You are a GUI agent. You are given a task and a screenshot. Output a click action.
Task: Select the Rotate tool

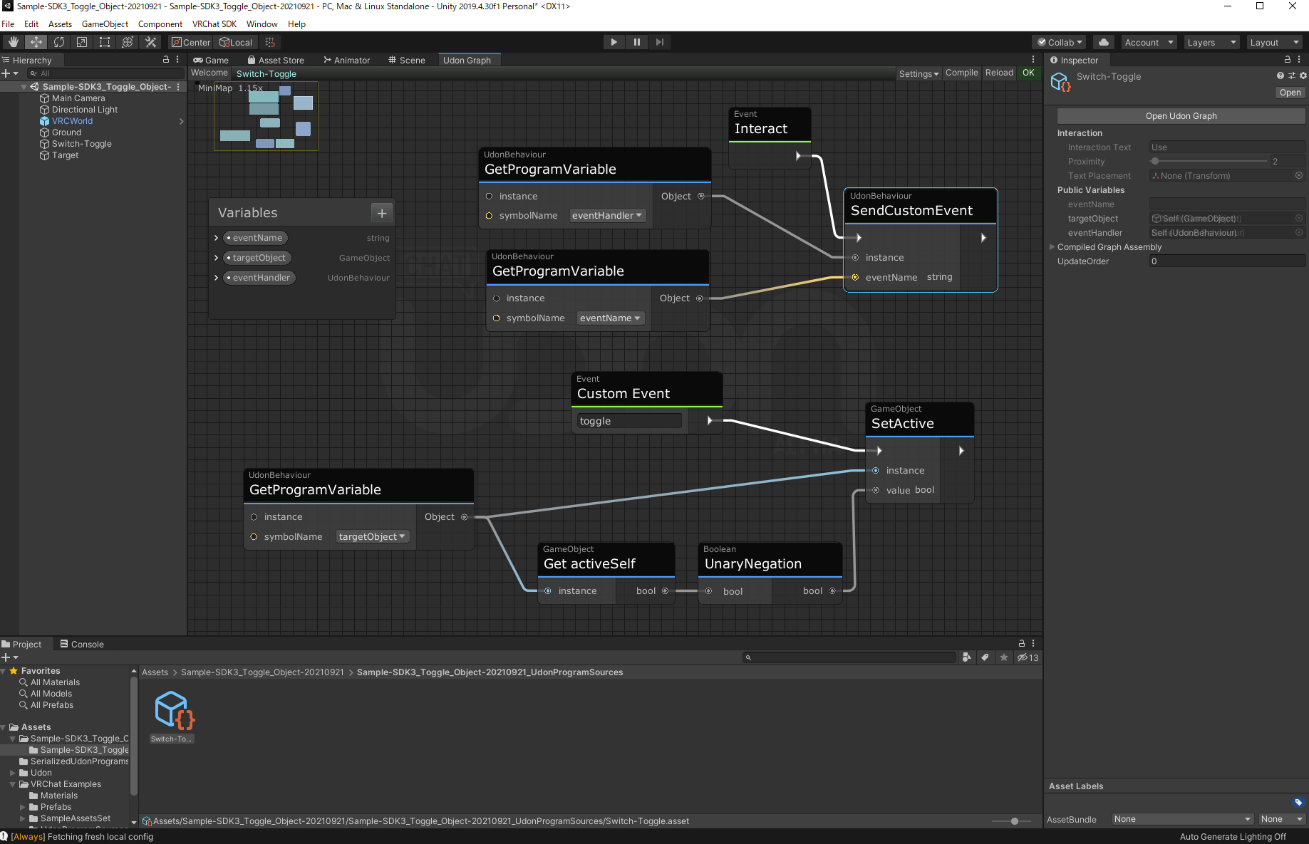[59, 42]
